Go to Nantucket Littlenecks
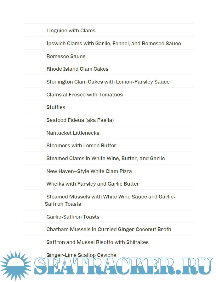216x282 pixels. click(73, 133)
